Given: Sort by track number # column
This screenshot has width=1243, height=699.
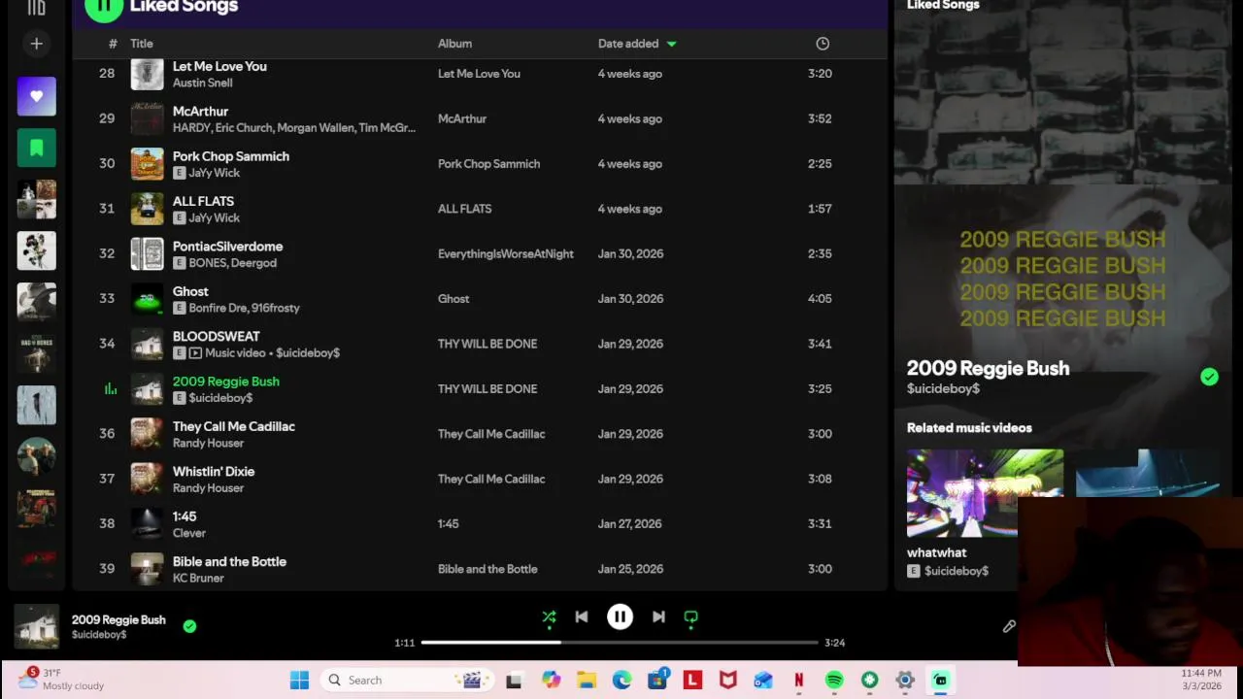Looking at the screenshot, I should coord(113,44).
